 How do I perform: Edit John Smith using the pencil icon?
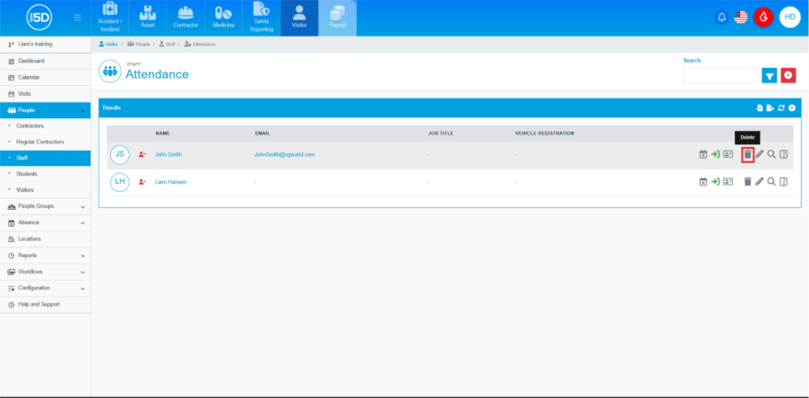tap(759, 154)
